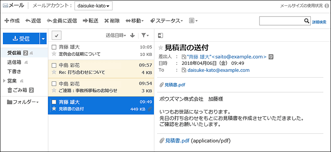Star the 事務所移転のお知らせ mail
Image resolution: width=331 pixels, height=152 pixels.
pos(54,90)
